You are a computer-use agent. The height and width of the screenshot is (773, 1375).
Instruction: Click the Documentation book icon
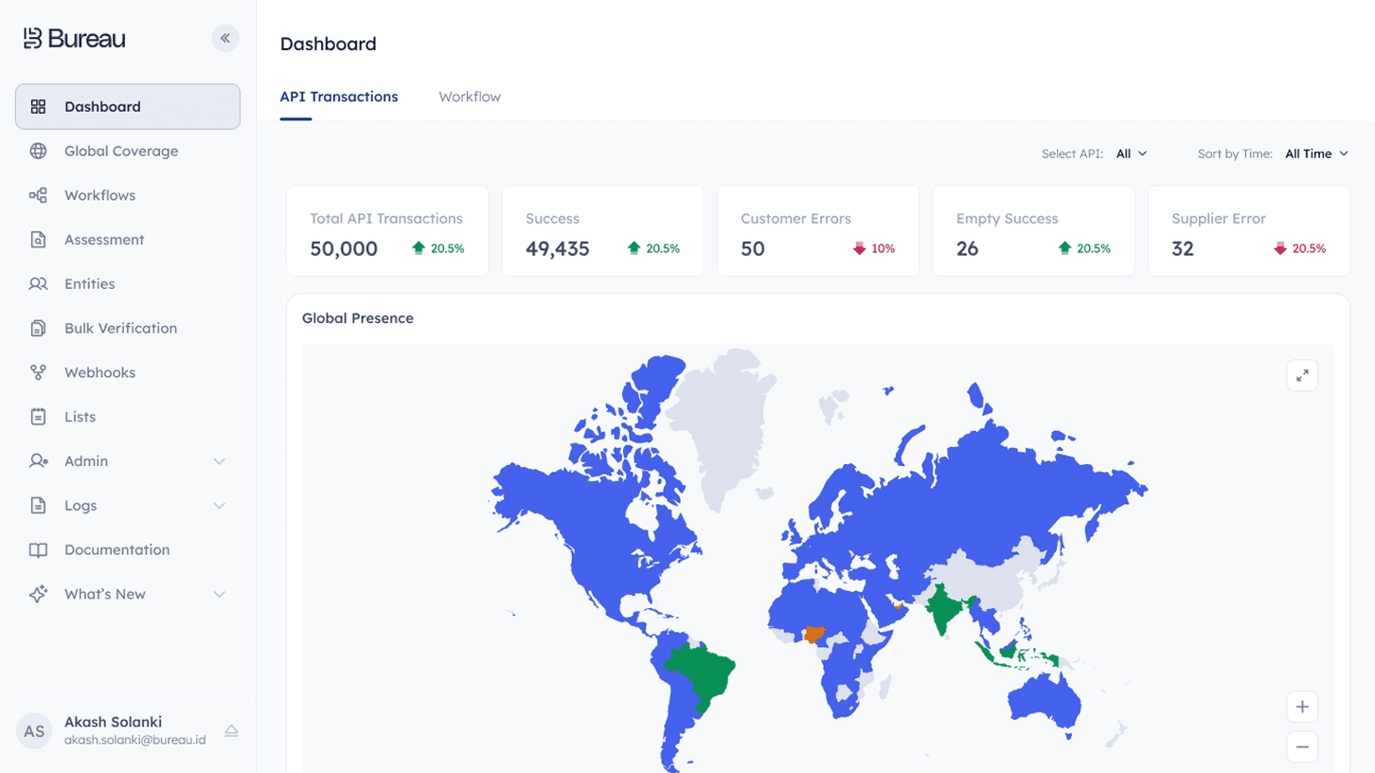click(38, 549)
